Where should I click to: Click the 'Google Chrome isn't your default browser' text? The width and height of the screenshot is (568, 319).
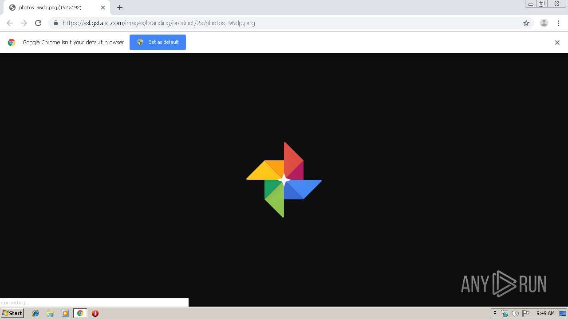click(x=73, y=43)
